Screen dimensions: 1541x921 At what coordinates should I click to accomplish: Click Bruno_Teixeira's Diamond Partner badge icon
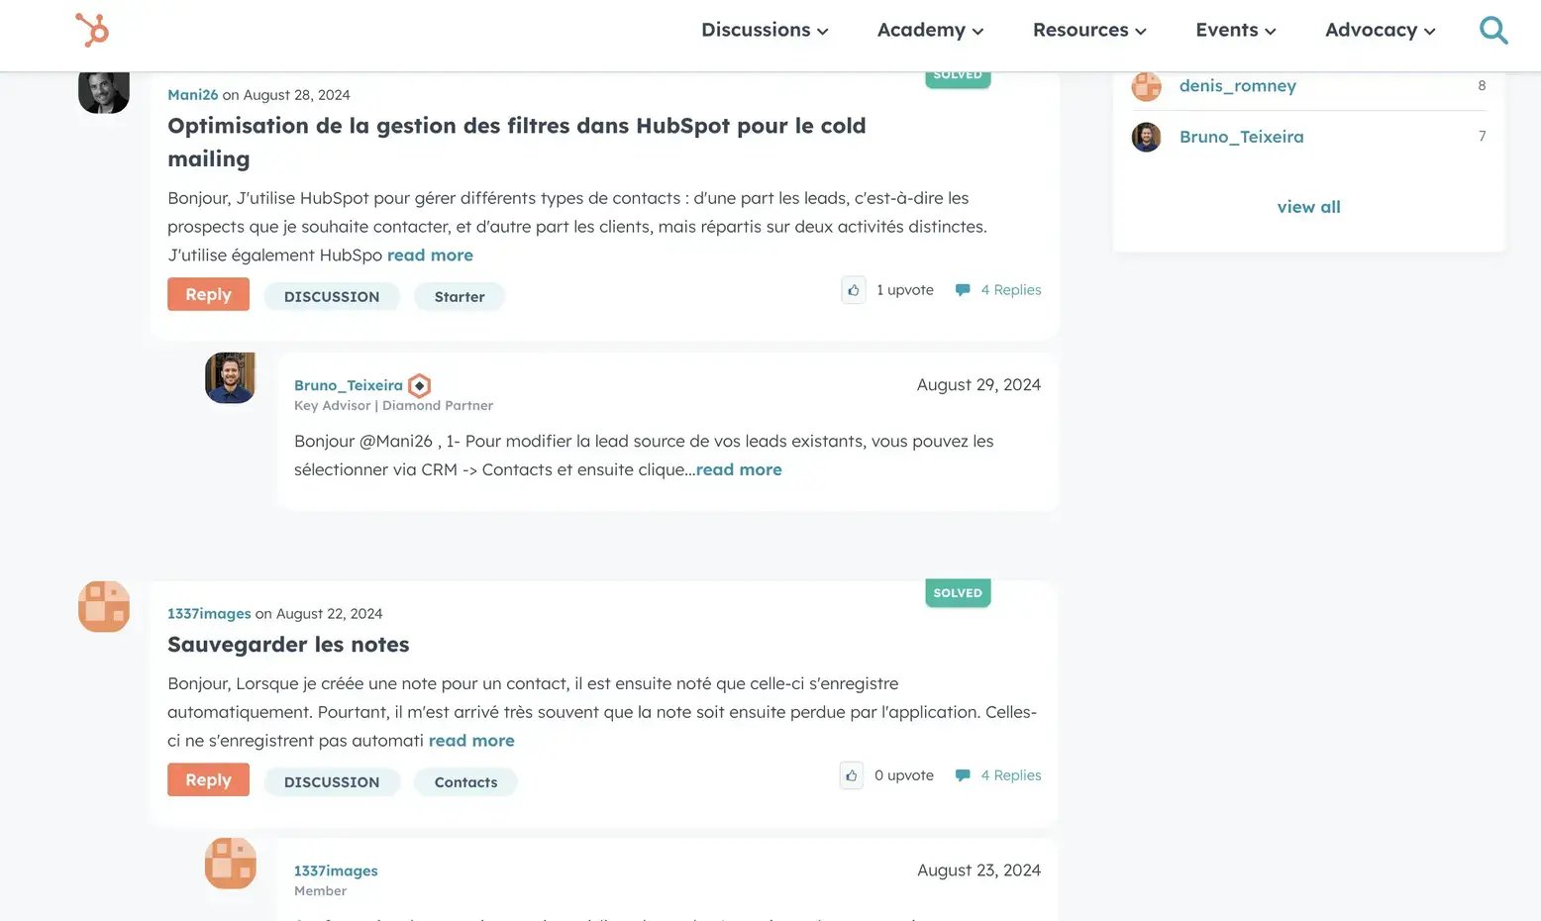[x=420, y=385]
